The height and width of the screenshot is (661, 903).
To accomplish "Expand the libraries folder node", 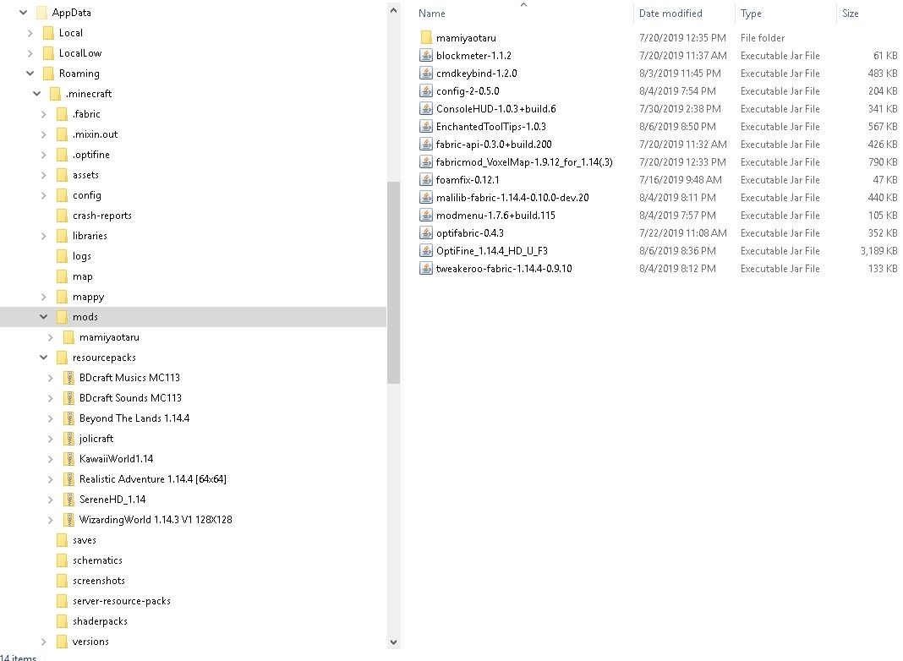I will pyautogui.click(x=44, y=236).
